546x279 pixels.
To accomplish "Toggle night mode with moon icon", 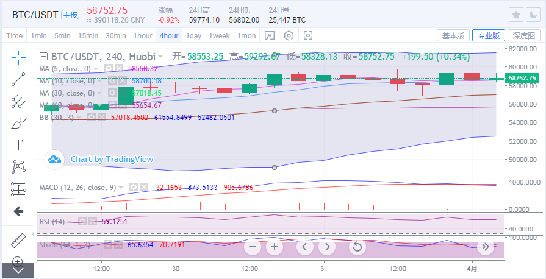I will 533,15.
